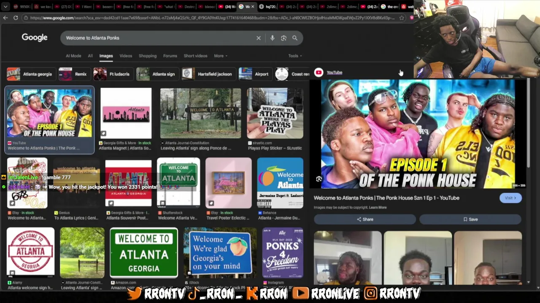Visit the source page via Visit button
This screenshot has height=303, width=540.
point(510,198)
